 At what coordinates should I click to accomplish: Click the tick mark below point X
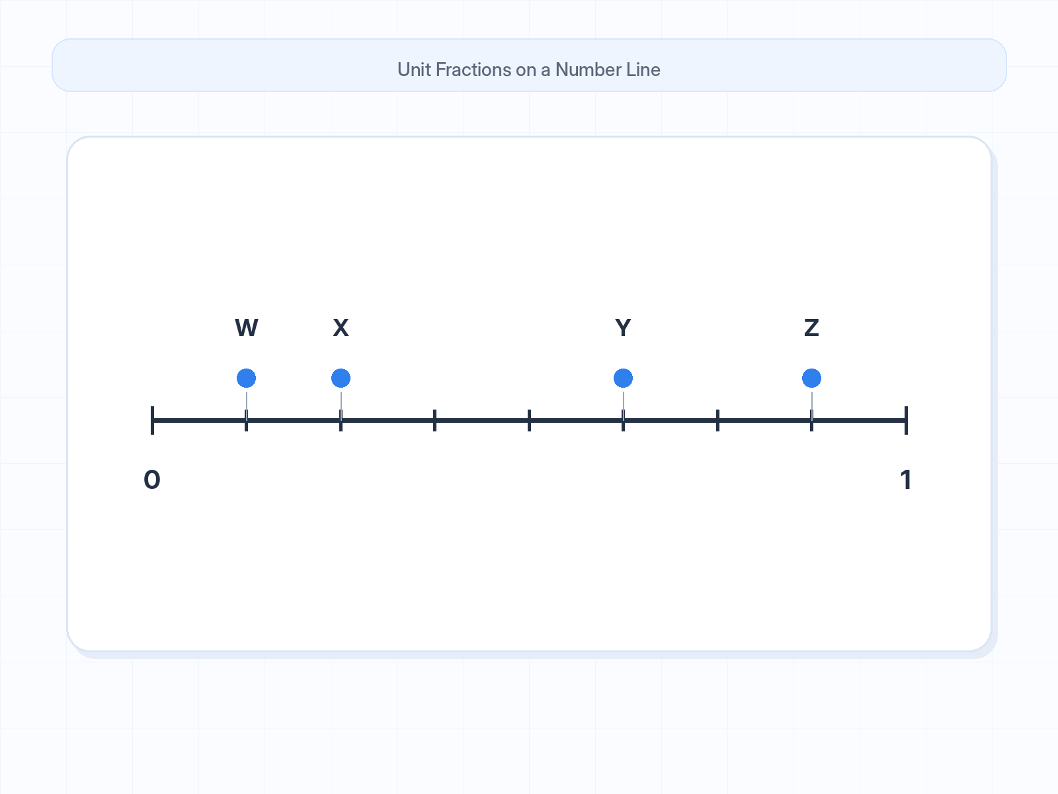tap(341, 420)
